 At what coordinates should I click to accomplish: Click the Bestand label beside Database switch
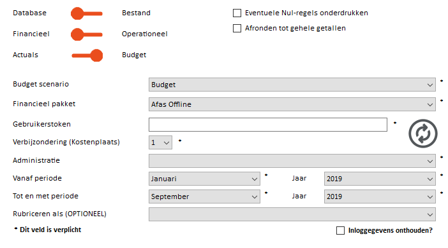coord(136,13)
